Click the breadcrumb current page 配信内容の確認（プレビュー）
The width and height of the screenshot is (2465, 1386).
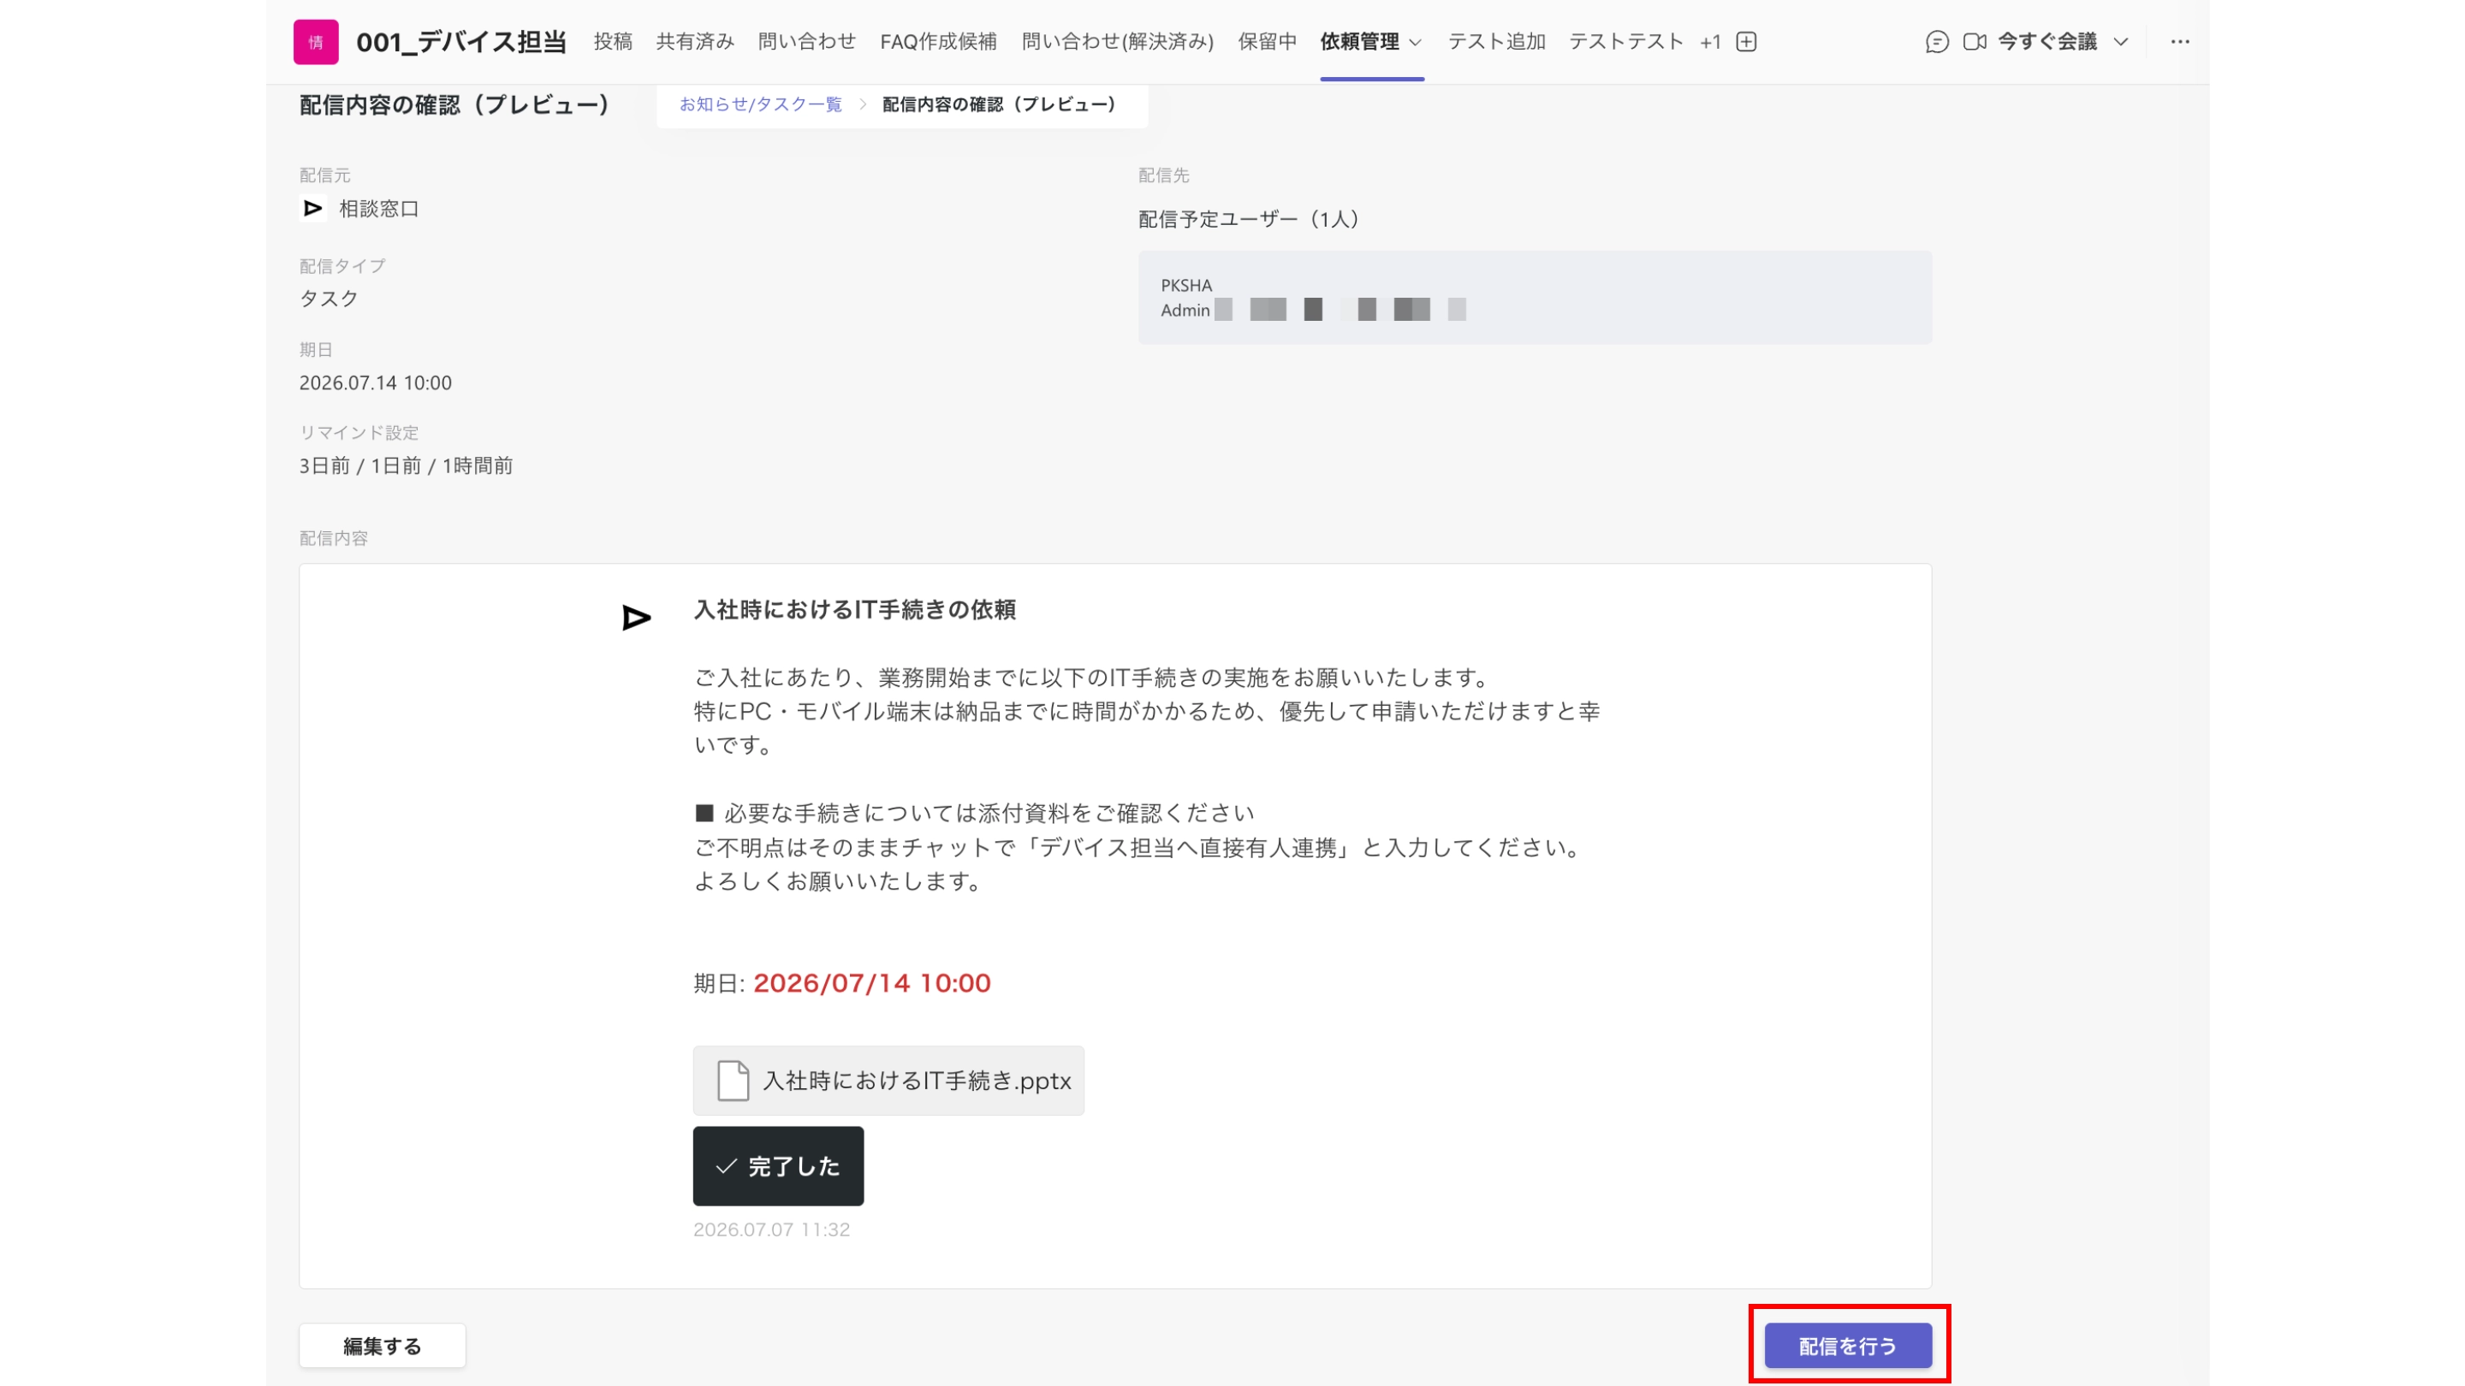pyautogui.click(x=999, y=104)
